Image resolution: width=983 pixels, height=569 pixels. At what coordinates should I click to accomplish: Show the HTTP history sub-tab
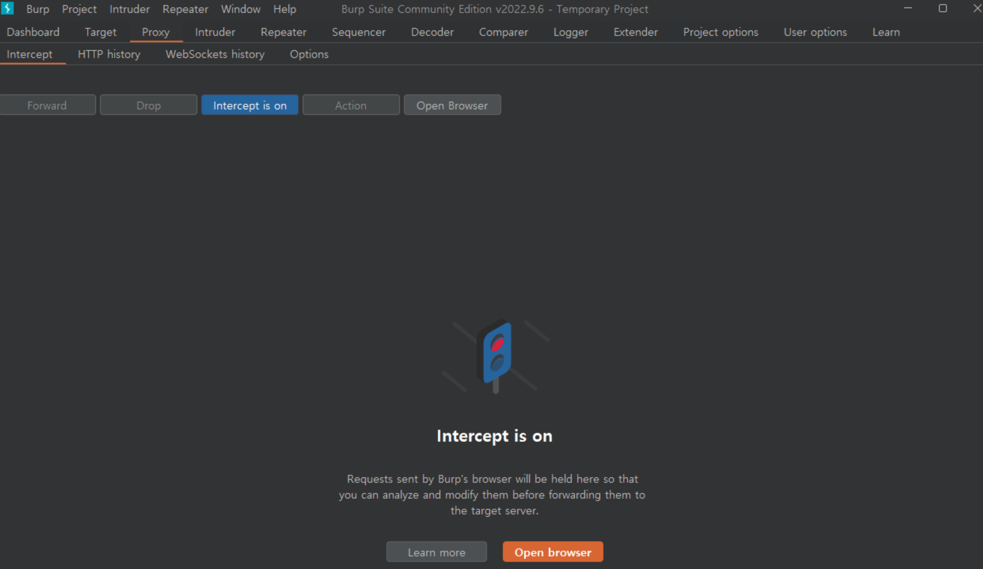pyautogui.click(x=109, y=54)
